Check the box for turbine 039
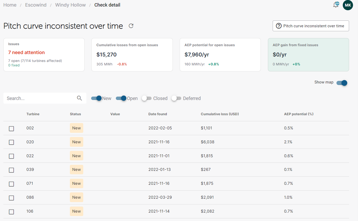 (x=11, y=170)
